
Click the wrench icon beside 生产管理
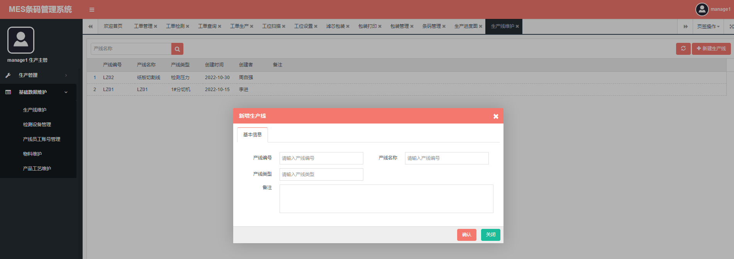pyautogui.click(x=8, y=75)
